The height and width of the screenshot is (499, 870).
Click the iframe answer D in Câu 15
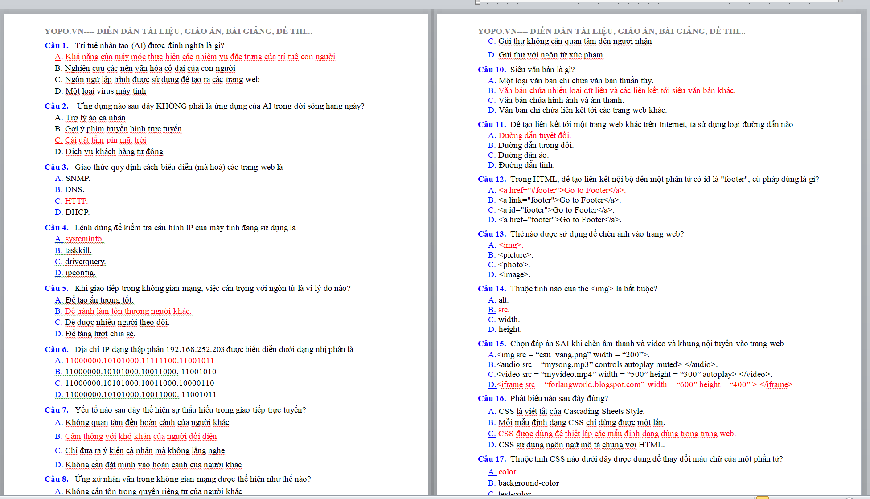click(640, 384)
